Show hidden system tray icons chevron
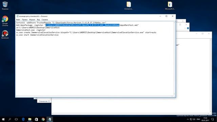 188,119
